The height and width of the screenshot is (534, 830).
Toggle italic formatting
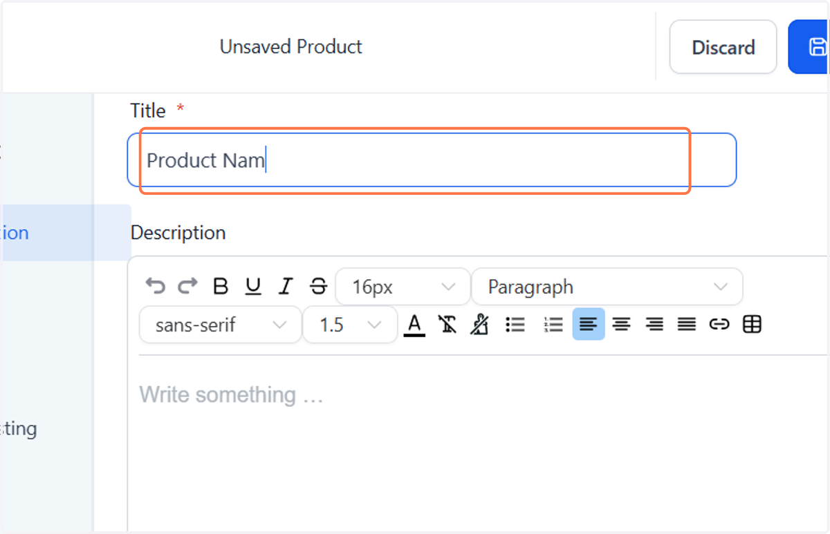point(286,286)
